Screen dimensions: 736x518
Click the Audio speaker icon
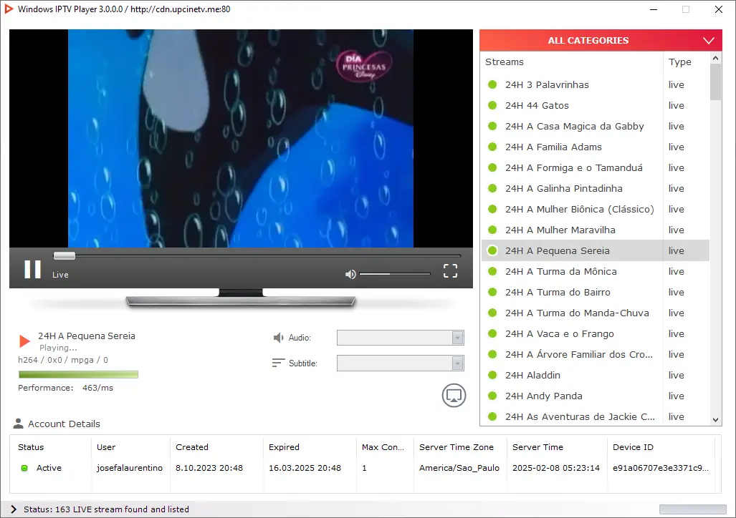click(x=278, y=338)
